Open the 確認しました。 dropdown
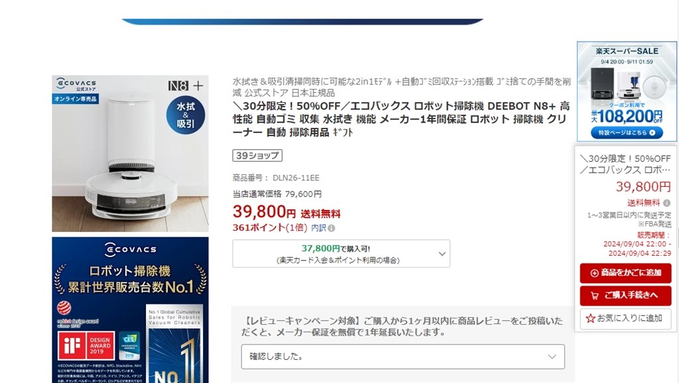The image size is (679, 383). point(402,356)
